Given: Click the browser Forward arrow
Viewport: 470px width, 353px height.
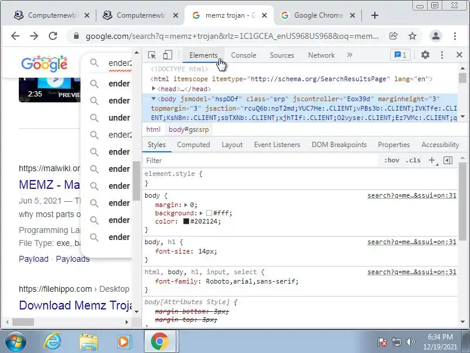Looking at the screenshot, I should (x=34, y=36).
